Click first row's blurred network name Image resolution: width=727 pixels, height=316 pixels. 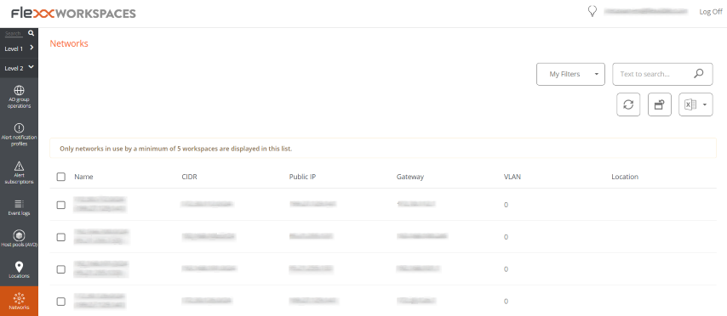click(100, 204)
